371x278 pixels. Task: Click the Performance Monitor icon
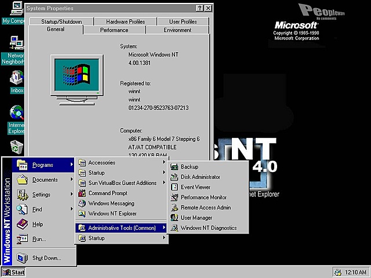174,197
